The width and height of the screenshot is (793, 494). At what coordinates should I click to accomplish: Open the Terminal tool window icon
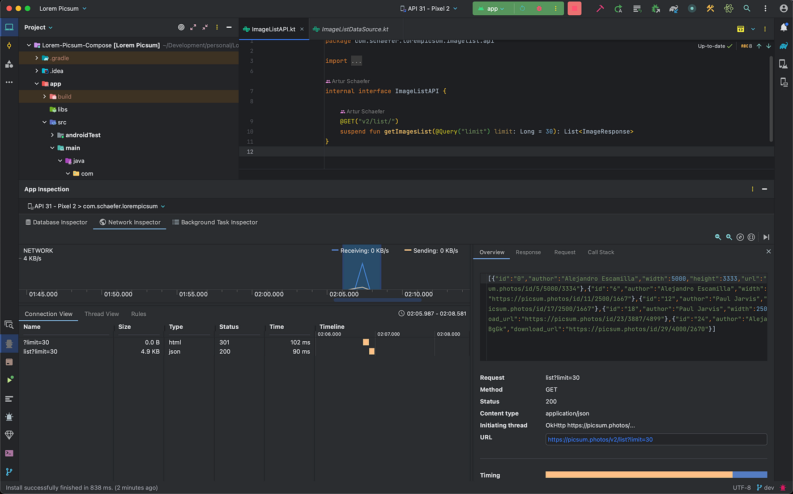coord(8,453)
